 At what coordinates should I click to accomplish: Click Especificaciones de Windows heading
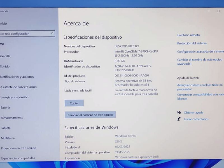point(91,127)
